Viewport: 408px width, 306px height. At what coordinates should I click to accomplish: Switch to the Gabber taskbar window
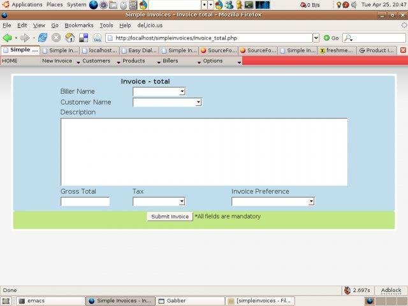(190, 301)
